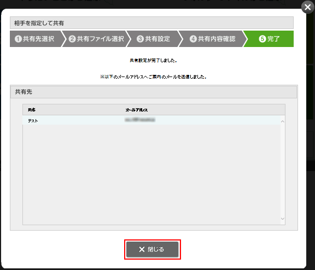Click the 共有設定が完了しました message
The width and height of the screenshot is (315, 270).
(x=153, y=61)
